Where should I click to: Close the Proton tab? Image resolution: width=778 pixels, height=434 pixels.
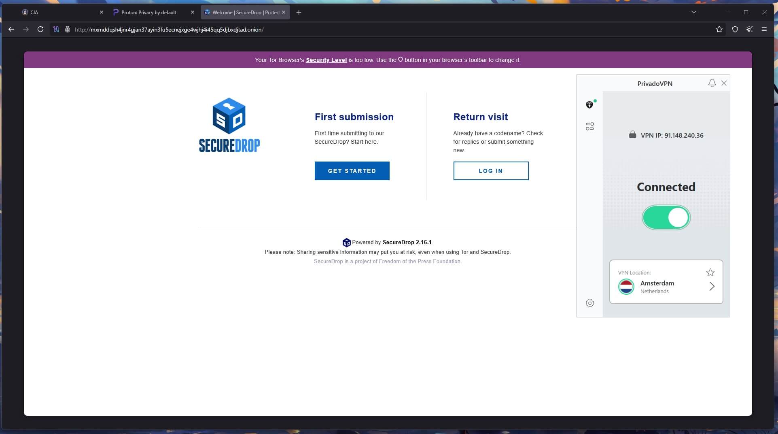(x=192, y=12)
